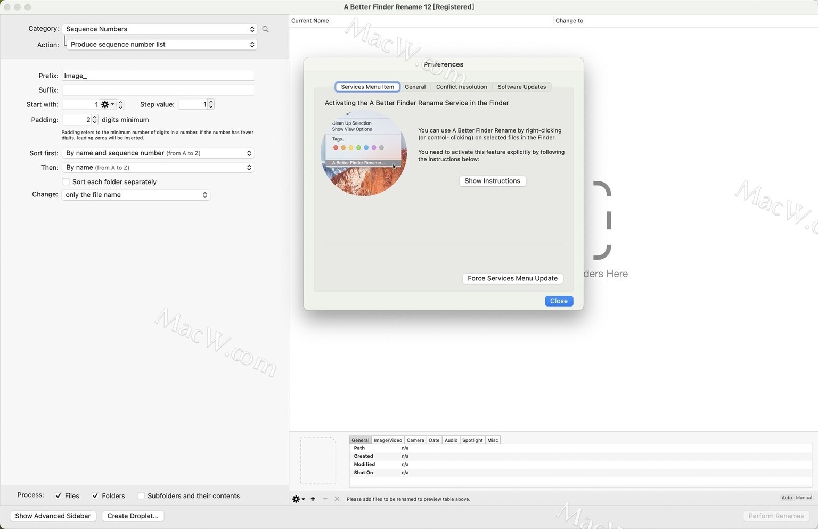Toggle the Folders process checkbox
Viewport: 818px width, 529px height.
coord(95,495)
